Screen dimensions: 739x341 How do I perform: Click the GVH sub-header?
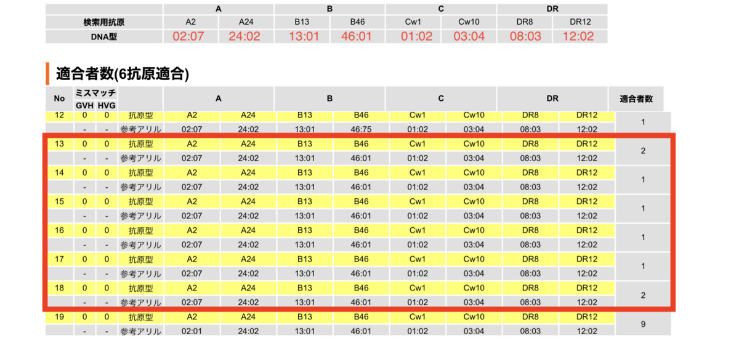click(85, 105)
